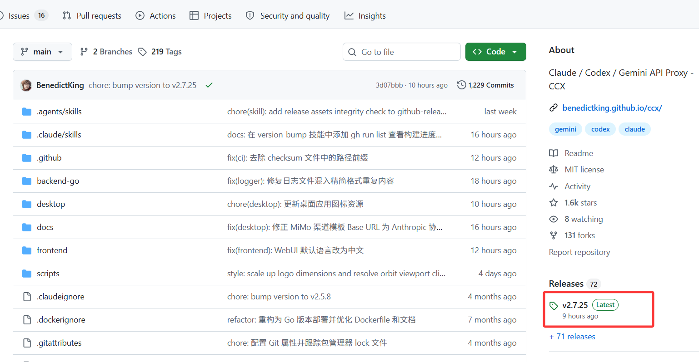
Task: Open commit 'fix(frontend): WebUI 默认语言改为中文'
Action: click(295, 250)
